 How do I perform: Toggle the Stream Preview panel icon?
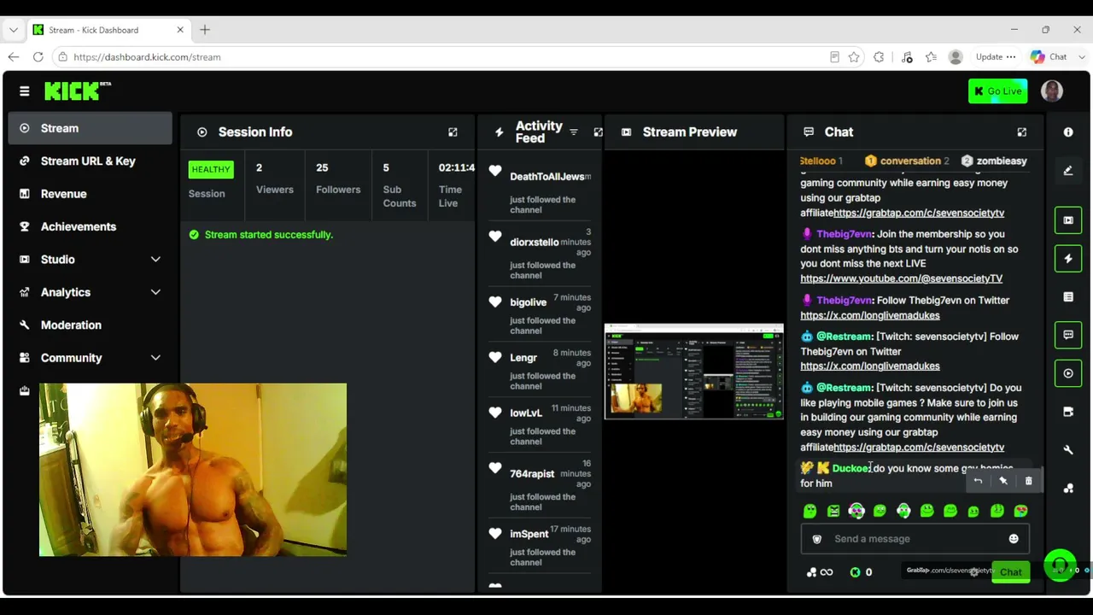[x=1068, y=220]
